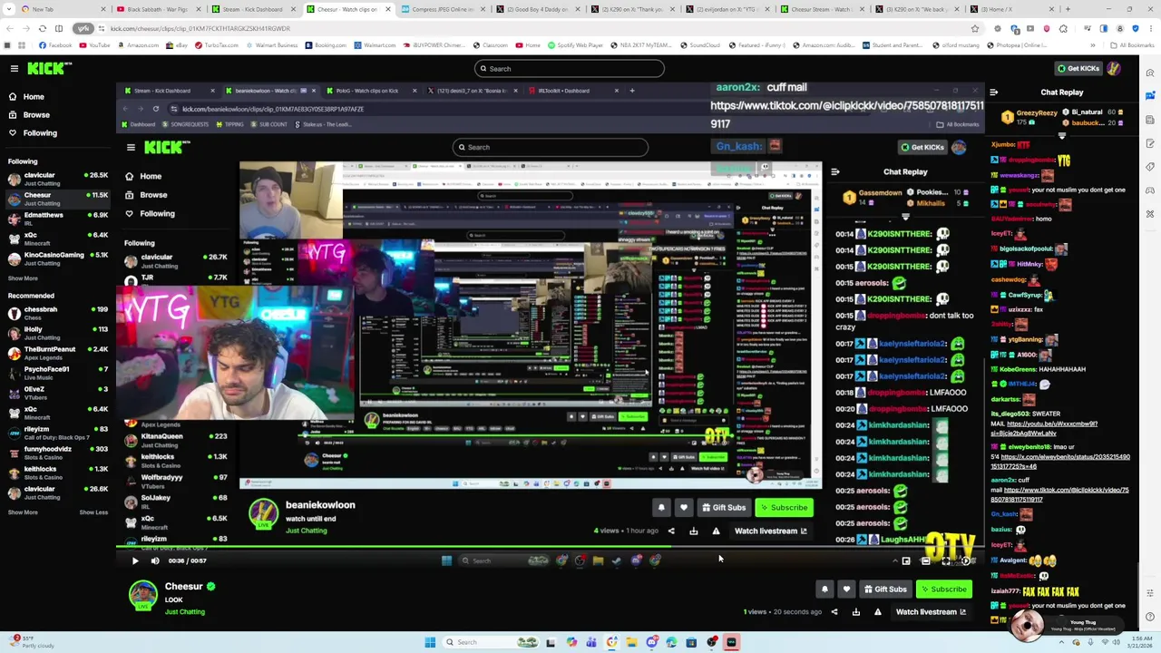Download the Cheesur clip
Image resolution: width=1161 pixels, height=653 pixels.
click(855, 611)
